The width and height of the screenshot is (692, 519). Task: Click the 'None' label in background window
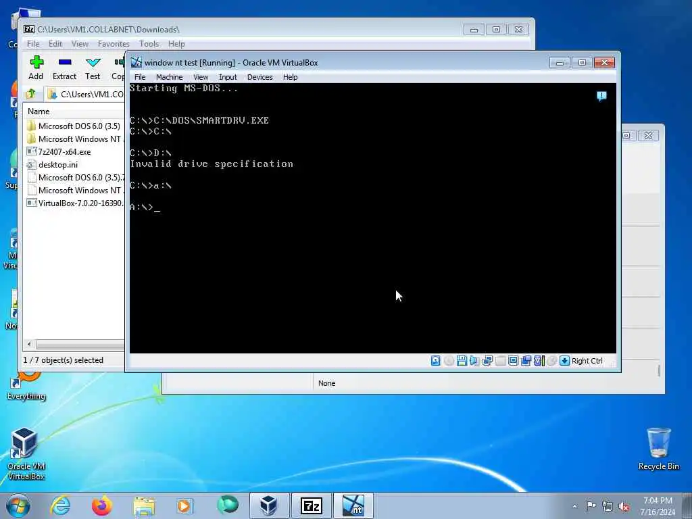(326, 383)
